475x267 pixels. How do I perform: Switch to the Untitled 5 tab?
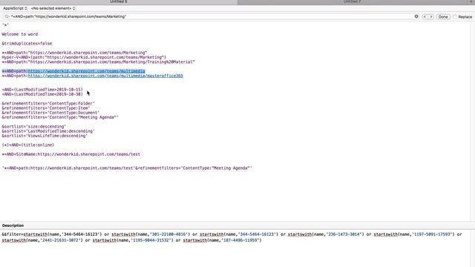[119, 1]
